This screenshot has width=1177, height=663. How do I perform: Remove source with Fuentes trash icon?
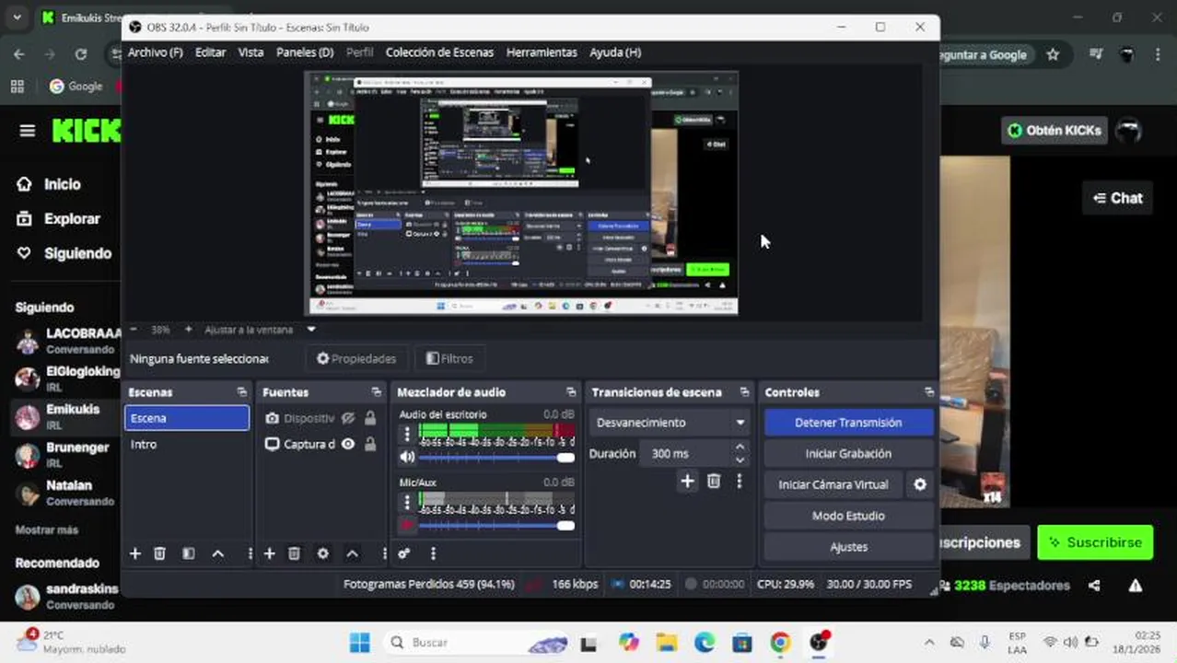(294, 553)
